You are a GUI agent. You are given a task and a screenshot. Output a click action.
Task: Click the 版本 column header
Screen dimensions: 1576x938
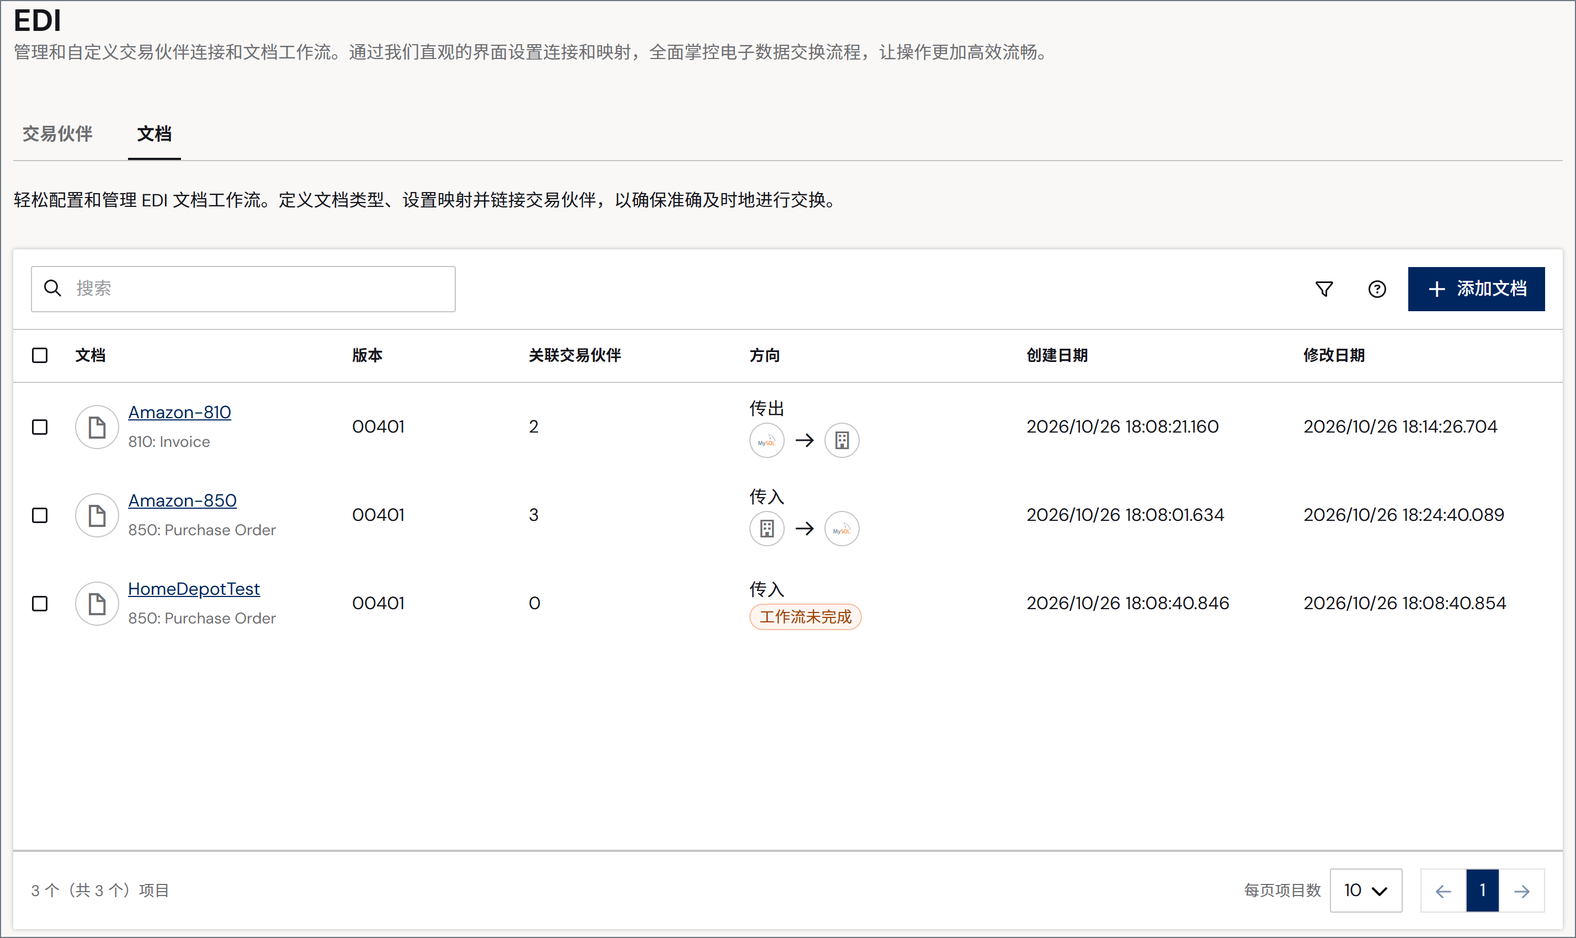pos(368,355)
